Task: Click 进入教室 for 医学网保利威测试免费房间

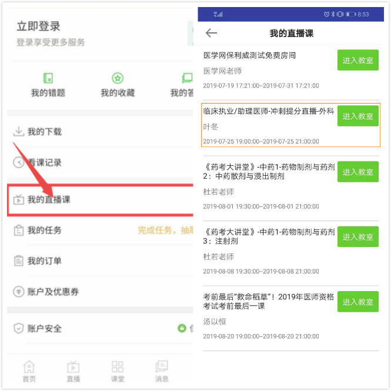Action: [x=358, y=60]
